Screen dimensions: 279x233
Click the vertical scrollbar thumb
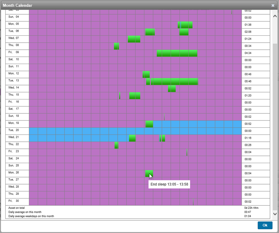click(275, 126)
